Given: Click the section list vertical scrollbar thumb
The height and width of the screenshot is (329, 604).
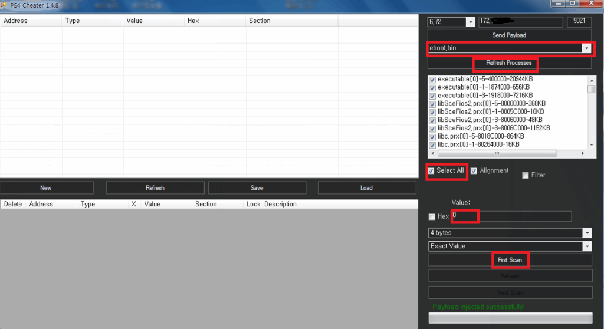Looking at the screenshot, I should 592,89.
